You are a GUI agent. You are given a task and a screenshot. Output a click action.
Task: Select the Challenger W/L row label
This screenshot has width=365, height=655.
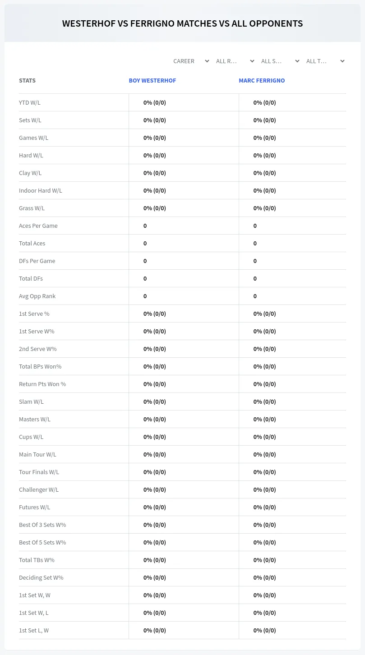39,489
